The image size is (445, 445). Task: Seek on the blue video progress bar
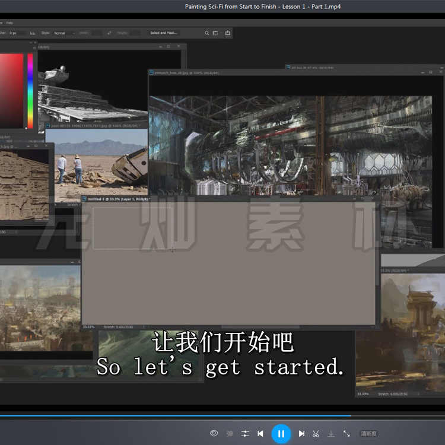[176, 416]
